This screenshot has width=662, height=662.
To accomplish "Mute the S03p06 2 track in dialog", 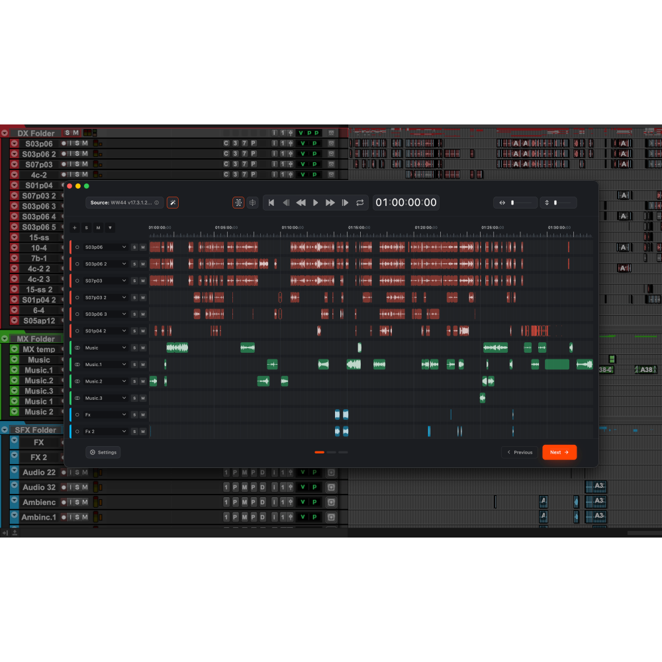I will click(x=143, y=264).
